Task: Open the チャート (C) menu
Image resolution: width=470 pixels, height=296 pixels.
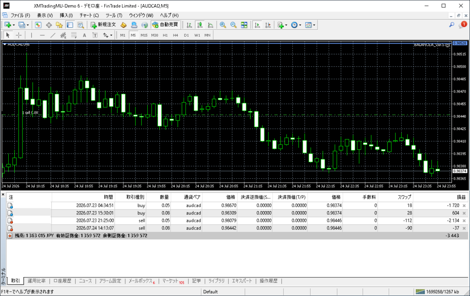Action: (x=89, y=15)
